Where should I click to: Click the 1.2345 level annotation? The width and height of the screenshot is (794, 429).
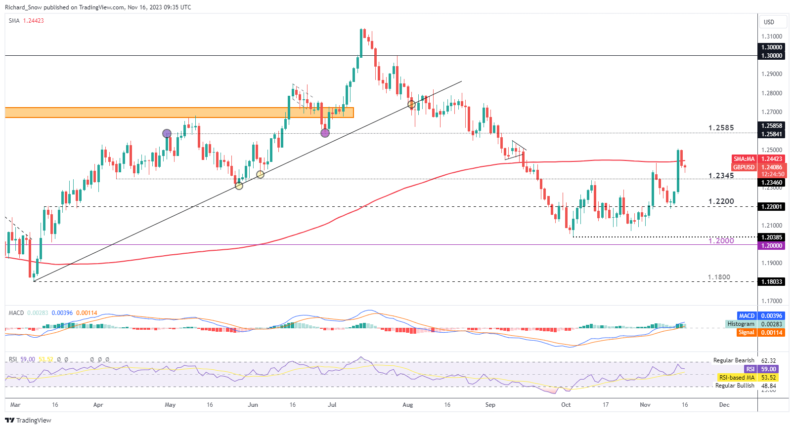[x=721, y=176]
